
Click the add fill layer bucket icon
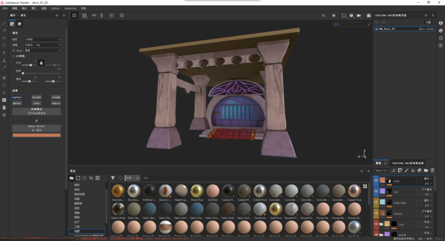413,171
